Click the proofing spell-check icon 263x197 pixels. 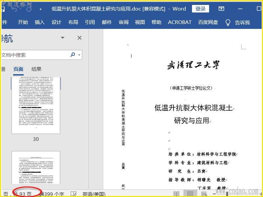pyautogui.click(x=73, y=194)
